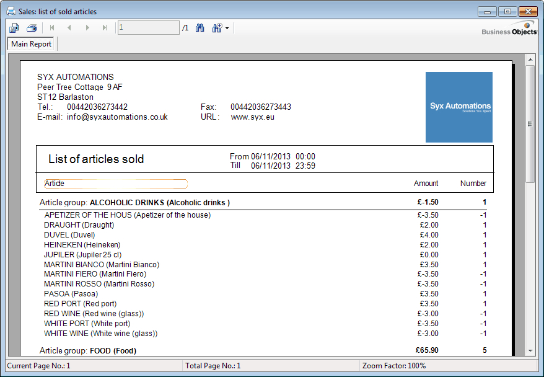
Task: Select the zoom magnifier tool
Action: pos(216,27)
